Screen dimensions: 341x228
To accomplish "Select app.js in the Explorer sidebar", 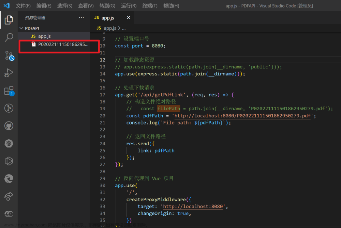I will [45, 36].
